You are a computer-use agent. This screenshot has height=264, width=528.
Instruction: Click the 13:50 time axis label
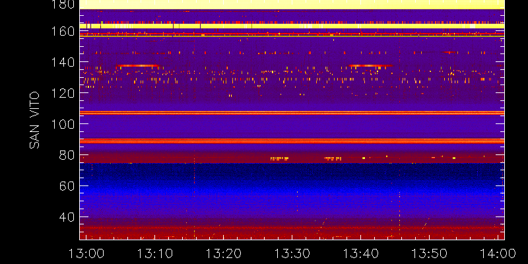pyautogui.click(x=430, y=253)
